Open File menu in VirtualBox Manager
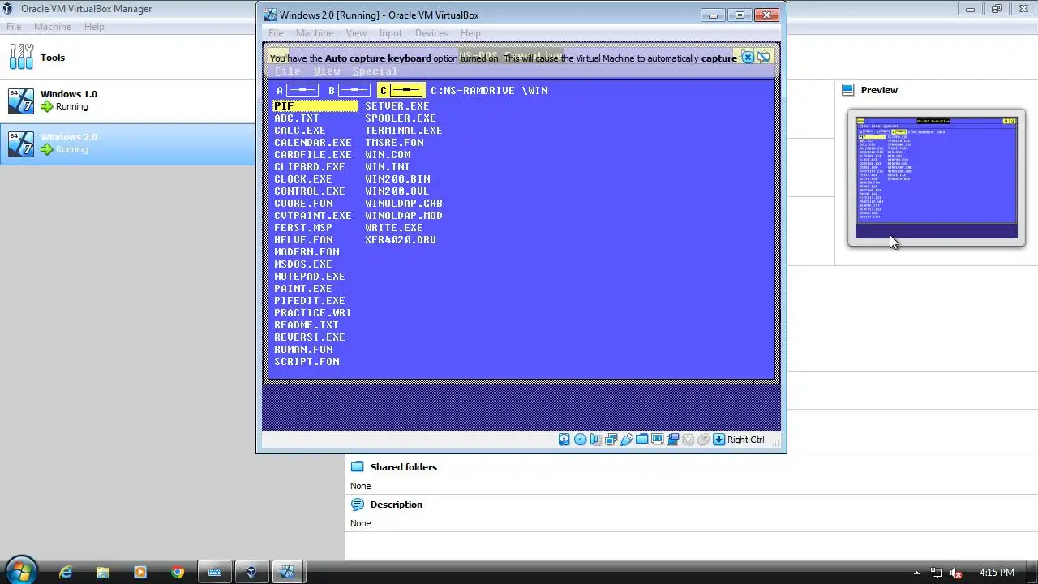 (x=14, y=27)
